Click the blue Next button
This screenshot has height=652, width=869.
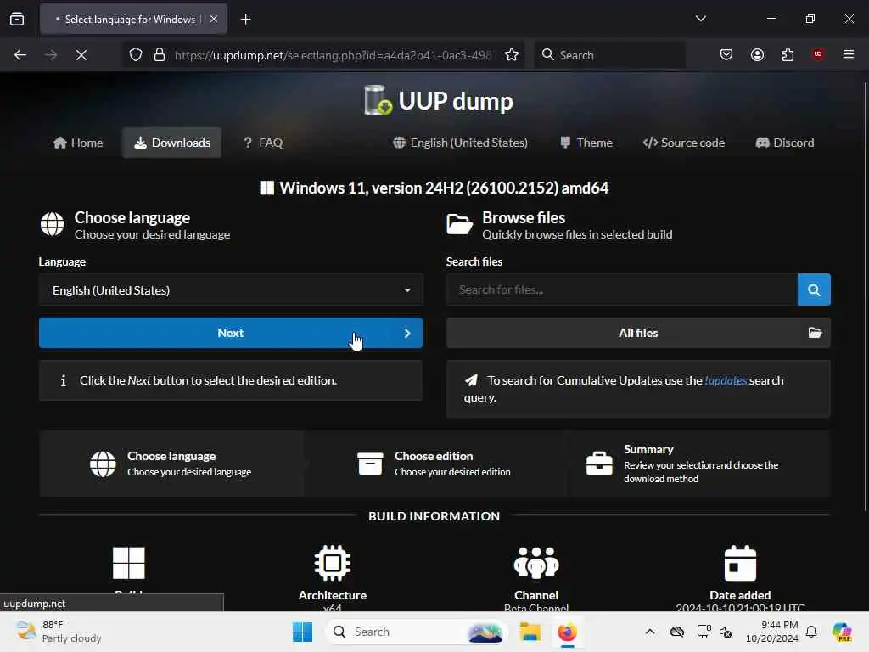click(x=231, y=333)
